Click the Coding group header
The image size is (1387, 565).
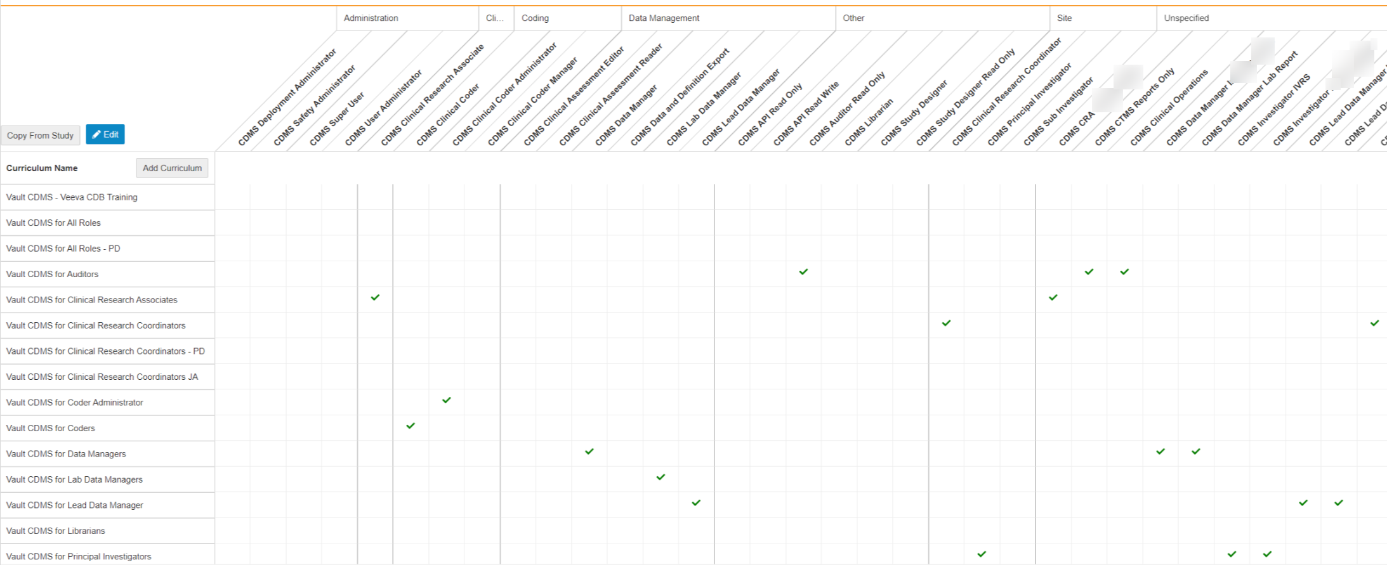[535, 18]
